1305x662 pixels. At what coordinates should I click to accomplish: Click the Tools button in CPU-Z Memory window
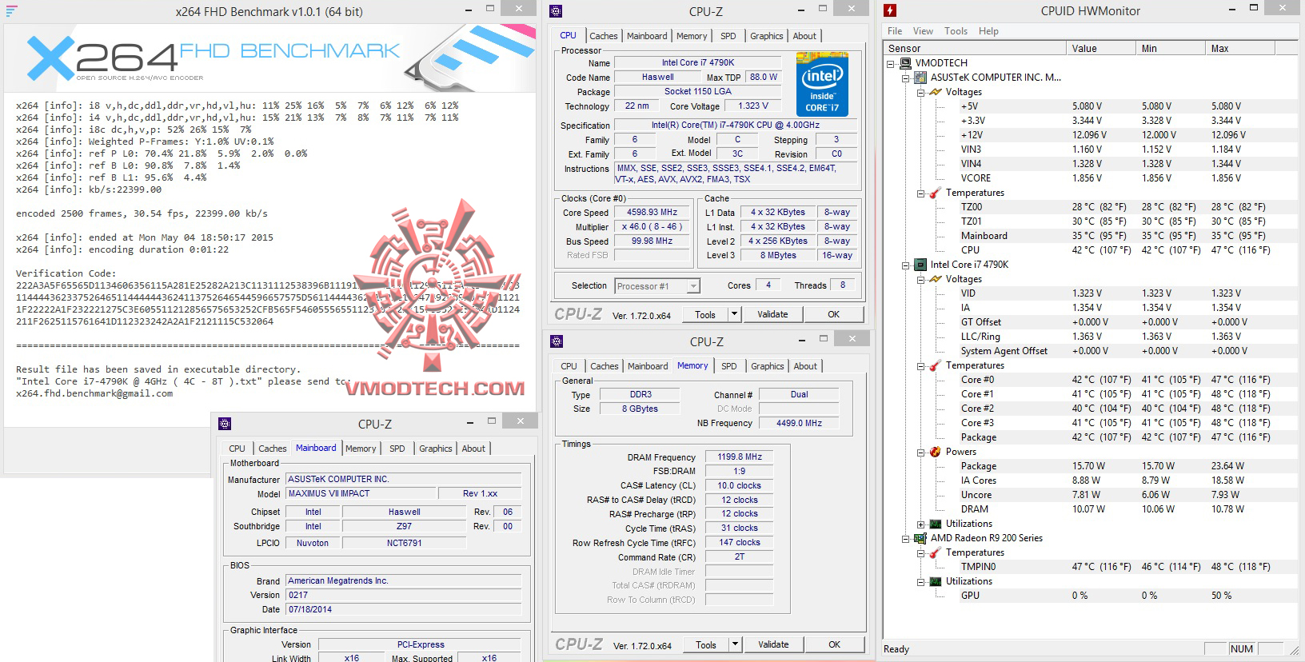click(706, 644)
